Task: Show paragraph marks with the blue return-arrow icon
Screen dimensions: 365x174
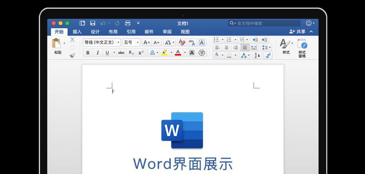Action: (x=268, y=55)
